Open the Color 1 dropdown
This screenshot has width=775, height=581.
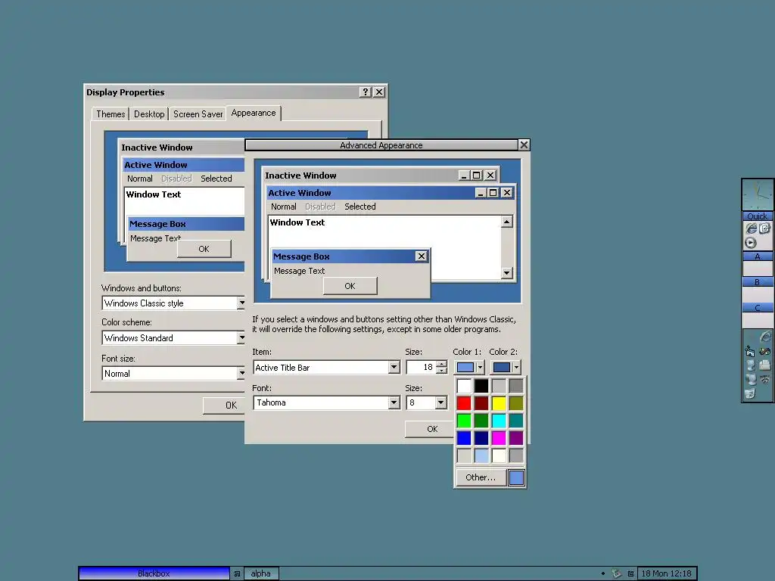[x=480, y=368]
